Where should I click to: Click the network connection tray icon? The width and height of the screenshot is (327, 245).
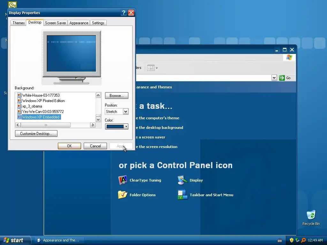(297, 240)
